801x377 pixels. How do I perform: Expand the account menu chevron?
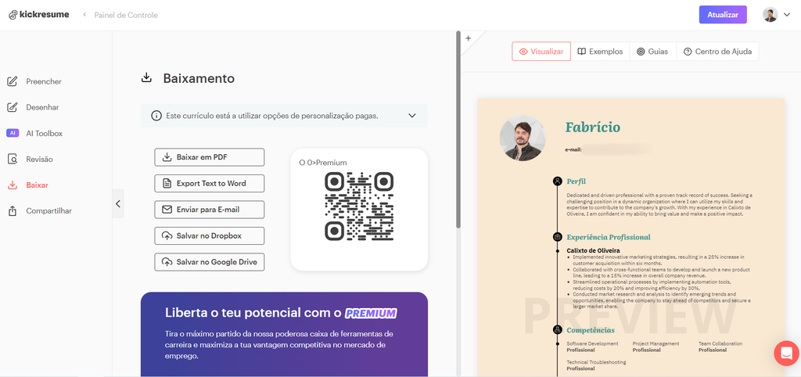pyautogui.click(x=787, y=15)
